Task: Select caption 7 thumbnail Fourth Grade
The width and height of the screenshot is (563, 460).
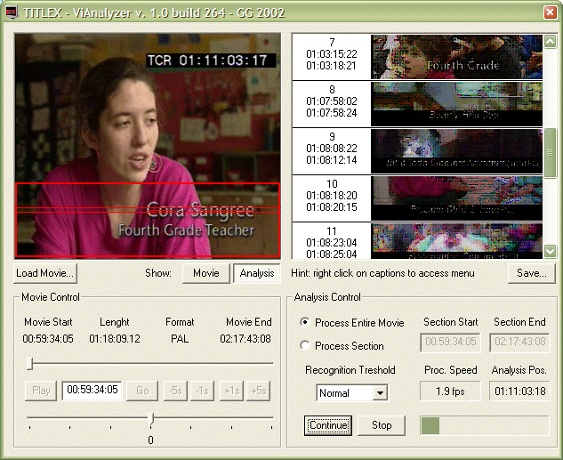Action: click(x=456, y=57)
